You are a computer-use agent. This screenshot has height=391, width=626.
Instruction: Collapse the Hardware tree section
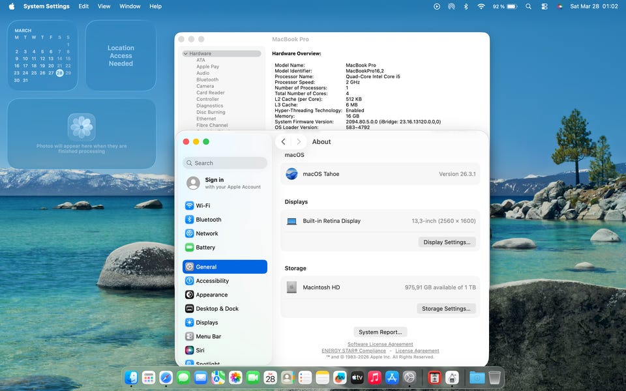tap(186, 53)
